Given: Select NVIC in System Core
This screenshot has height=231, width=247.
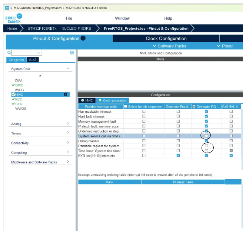Looking at the screenshot, I should click(x=40, y=94).
